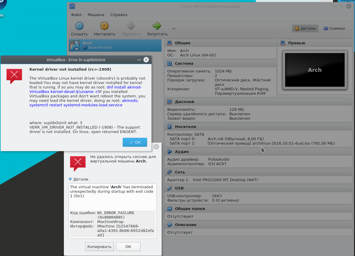The width and height of the screenshot is (355, 256).
Task: Click the dnf install akmod-VirtualBox link
Action: [x=86, y=89]
